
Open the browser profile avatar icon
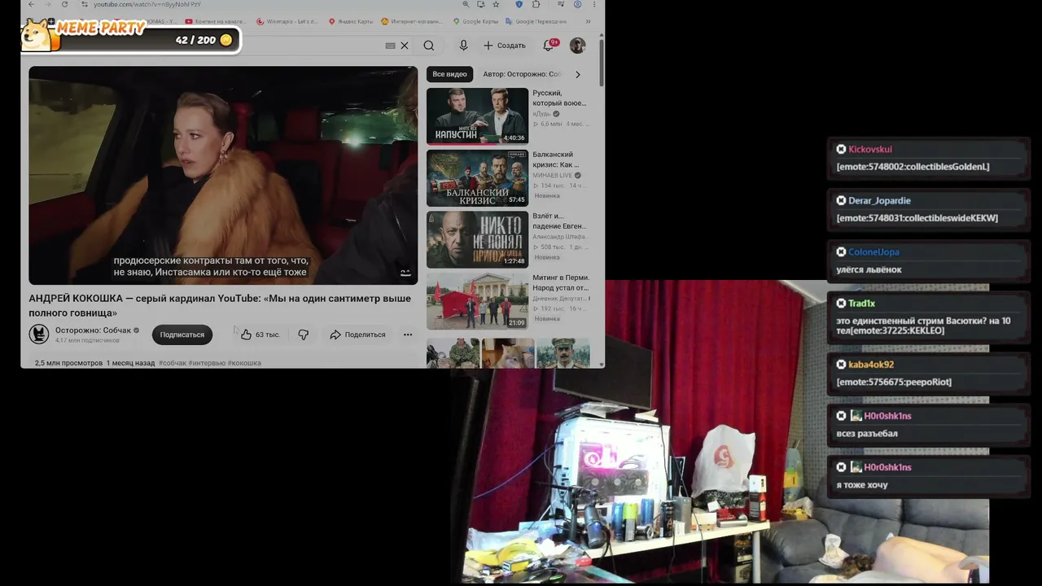[577, 4]
